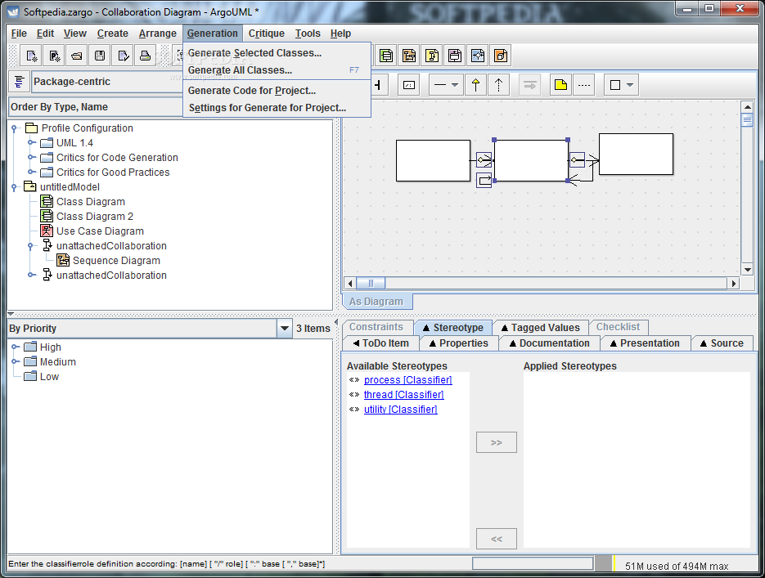Collapse the untitledModel tree node
Viewport: 765px width, 578px height.
pos(15,186)
